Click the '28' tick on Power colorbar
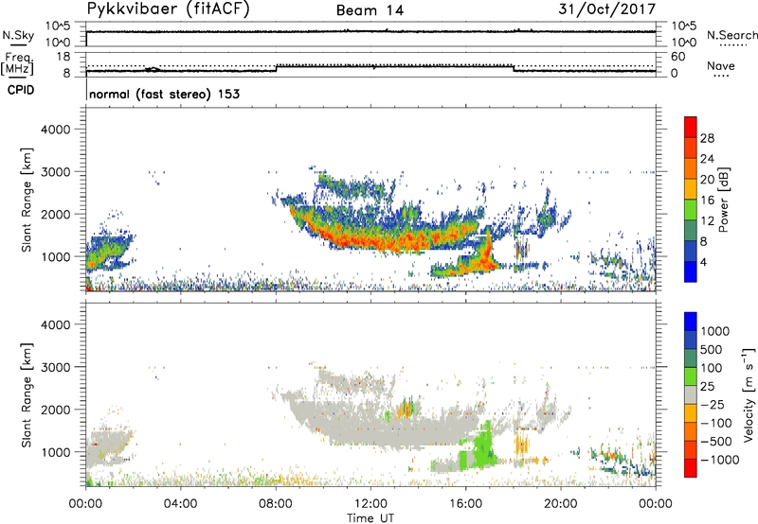 point(707,138)
